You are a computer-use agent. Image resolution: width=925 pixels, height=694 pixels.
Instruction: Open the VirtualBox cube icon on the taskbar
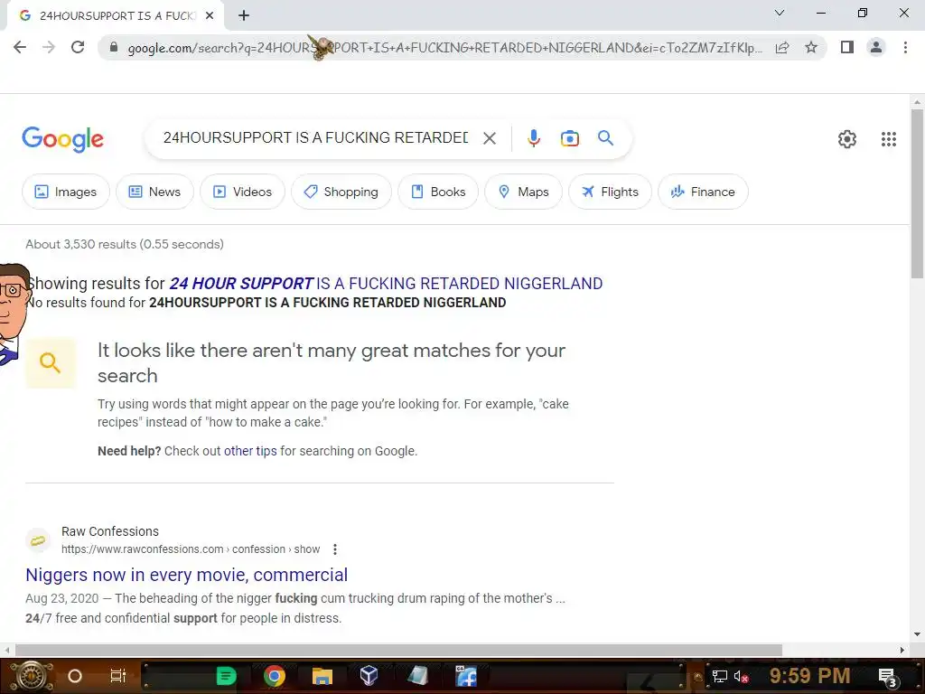pyautogui.click(x=369, y=676)
